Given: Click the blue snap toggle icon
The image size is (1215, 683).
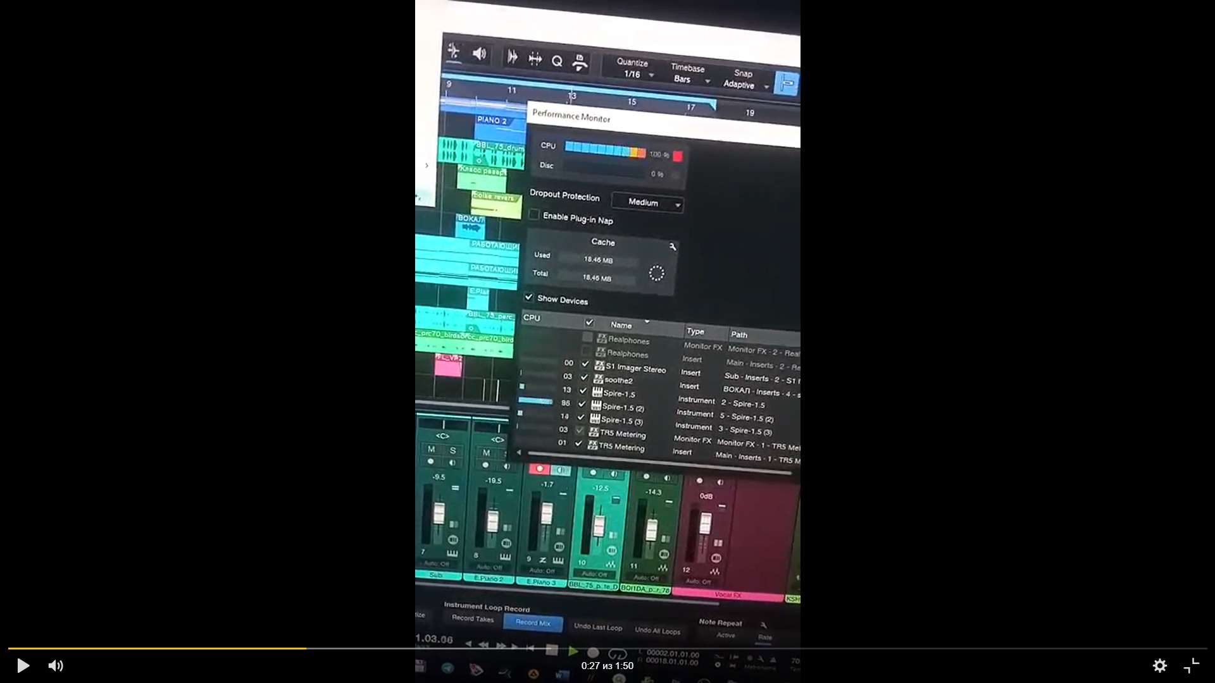Looking at the screenshot, I should pyautogui.click(x=787, y=83).
